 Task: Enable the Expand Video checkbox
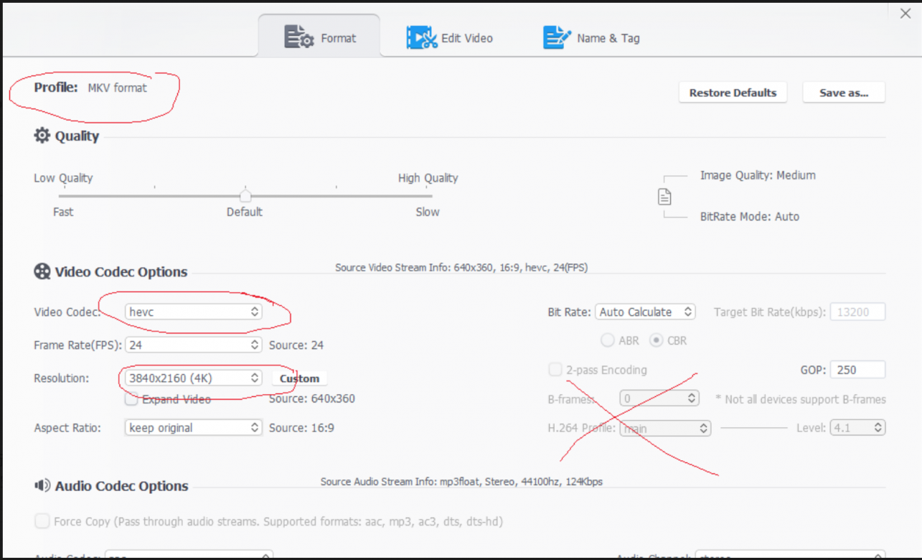point(131,399)
